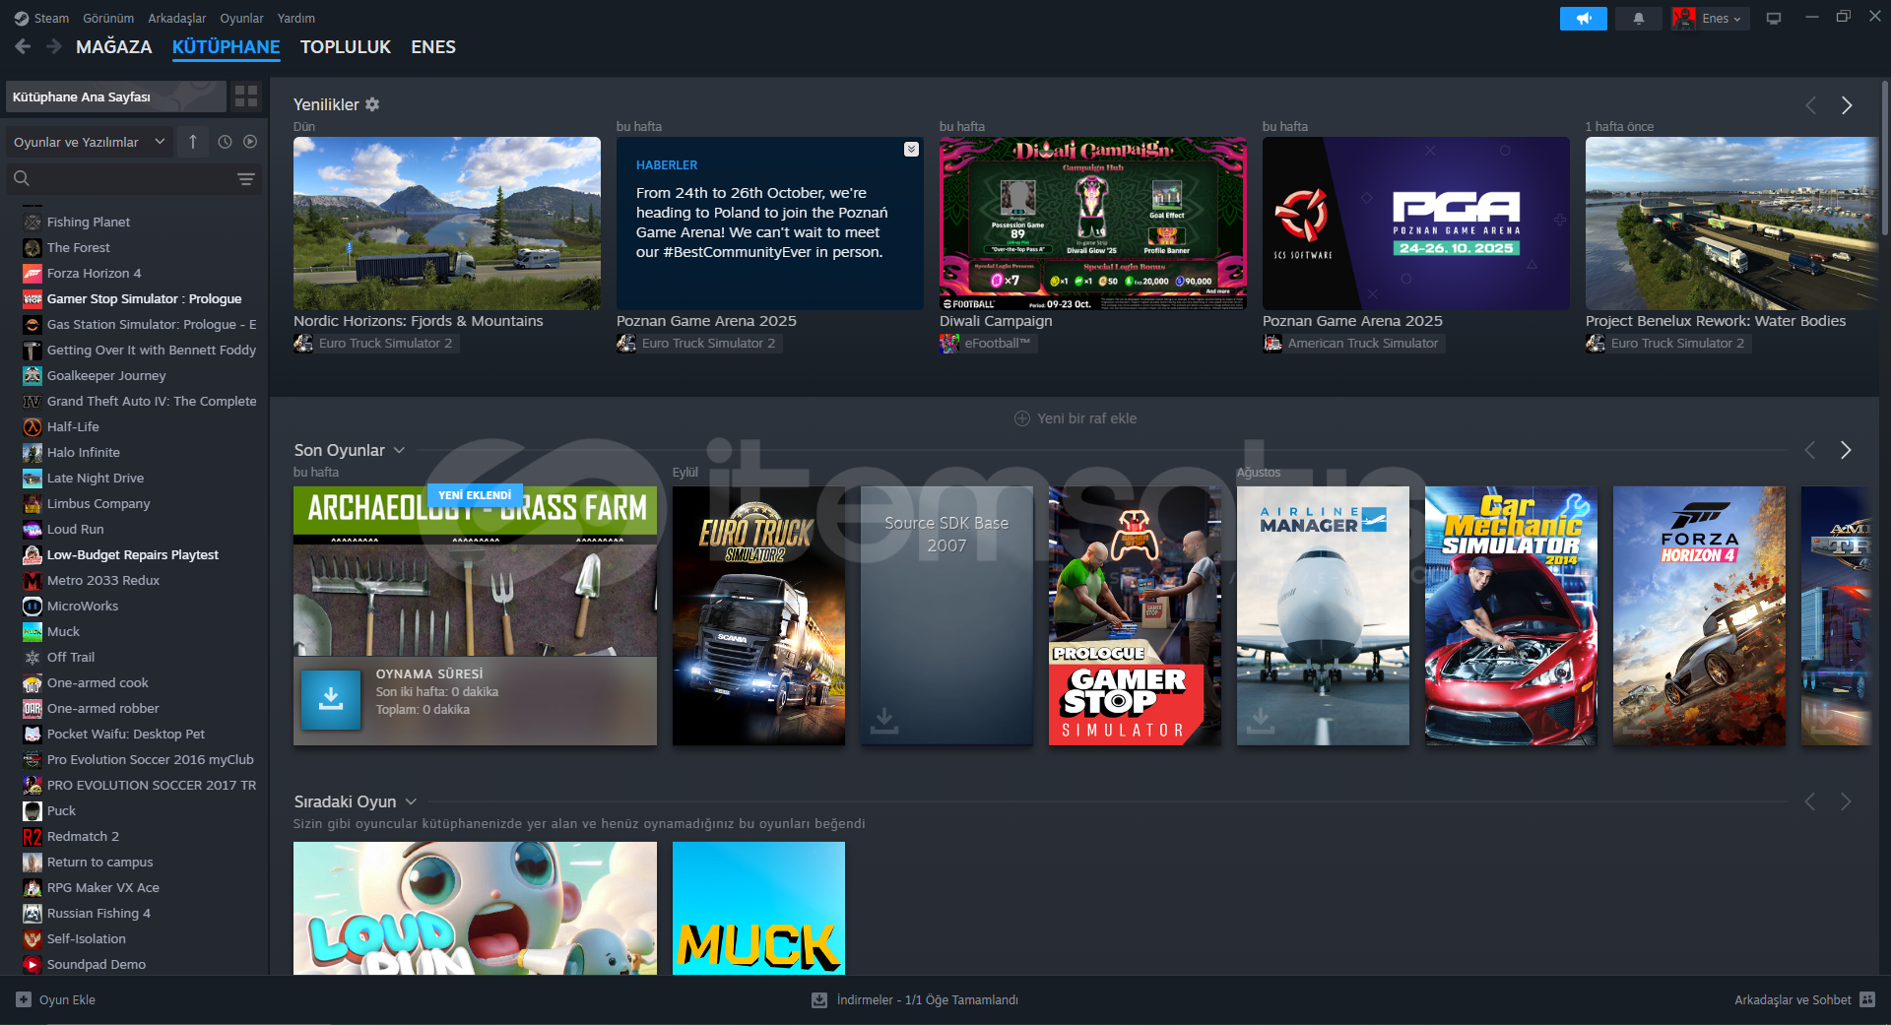Show next Yenilikler news items

[1847, 105]
